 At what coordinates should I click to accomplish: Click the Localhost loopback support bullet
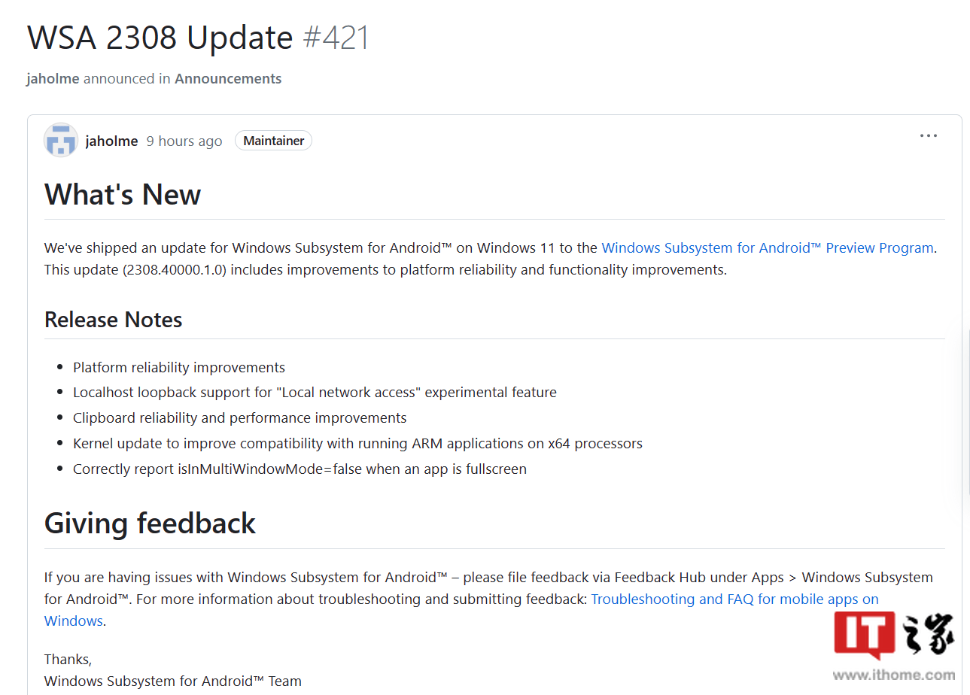[315, 392]
